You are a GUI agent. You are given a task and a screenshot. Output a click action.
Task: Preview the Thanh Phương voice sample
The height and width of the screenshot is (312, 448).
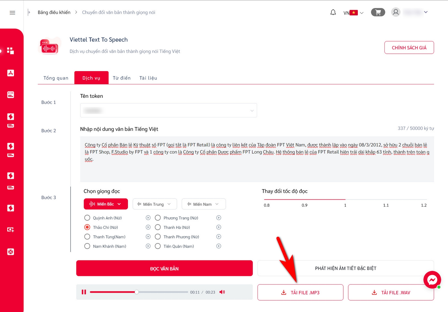click(x=219, y=237)
